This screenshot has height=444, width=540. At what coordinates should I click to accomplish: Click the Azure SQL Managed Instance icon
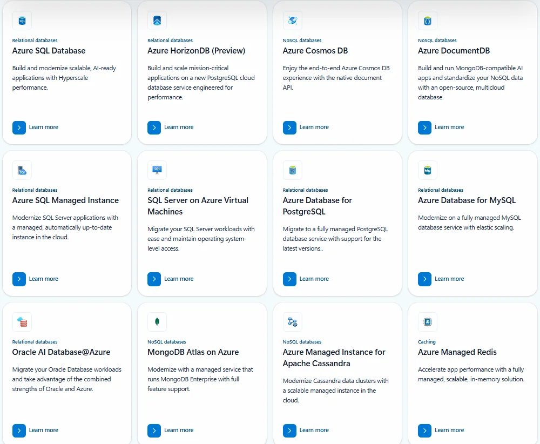22,170
